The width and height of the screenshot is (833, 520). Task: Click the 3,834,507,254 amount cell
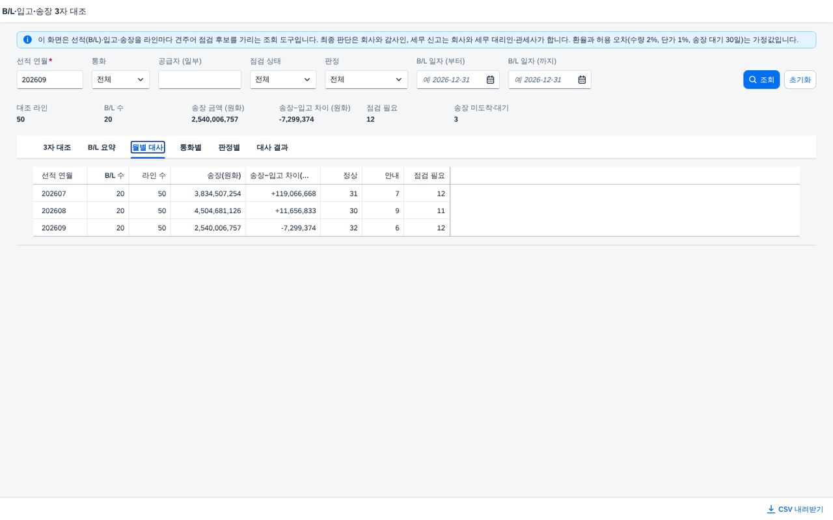point(208,194)
